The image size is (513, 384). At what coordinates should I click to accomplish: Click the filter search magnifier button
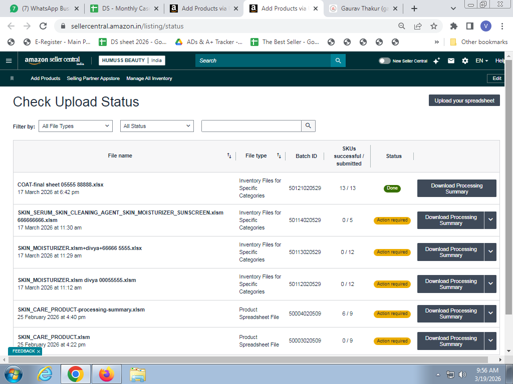308,126
